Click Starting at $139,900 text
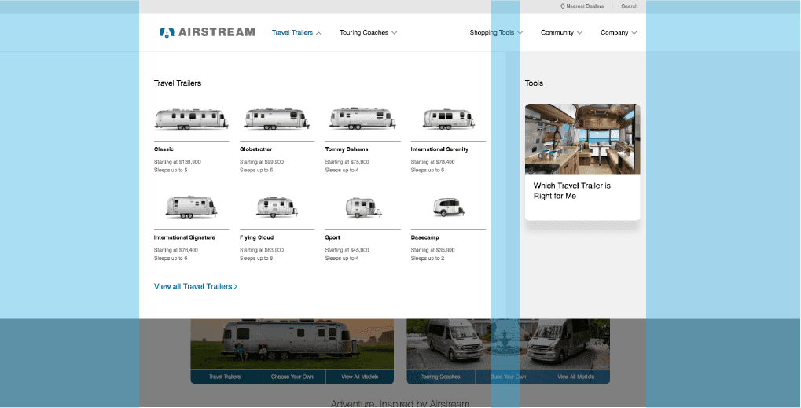 point(178,162)
